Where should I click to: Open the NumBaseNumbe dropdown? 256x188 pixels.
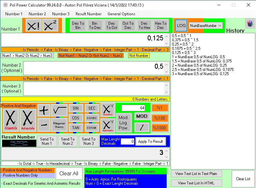point(205,26)
